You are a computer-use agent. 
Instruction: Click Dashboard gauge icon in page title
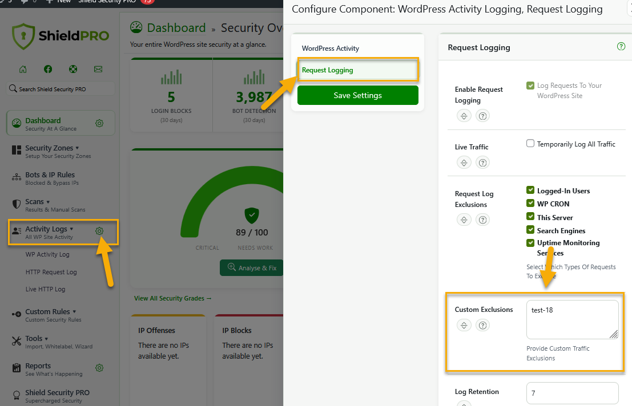tap(136, 27)
